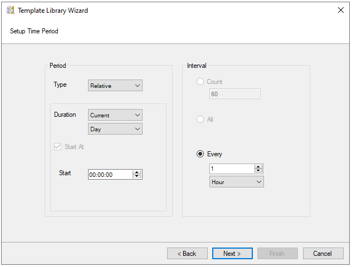Click the Finish button
This screenshot has width=352, height=267.
pos(277,254)
